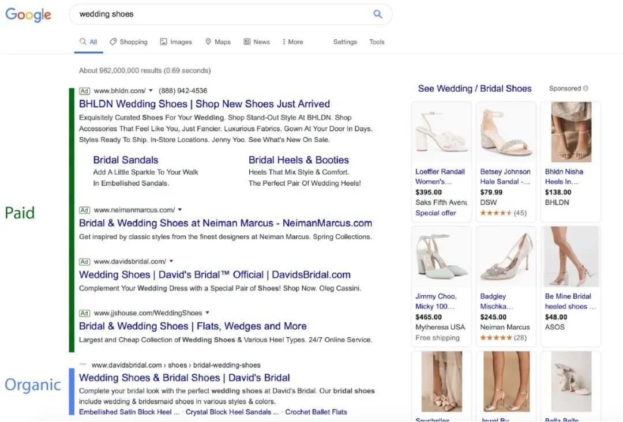The width and height of the screenshot is (623, 422).
Task: Click the Betsey Johnson Hale Sandal image
Action: click(x=506, y=132)
